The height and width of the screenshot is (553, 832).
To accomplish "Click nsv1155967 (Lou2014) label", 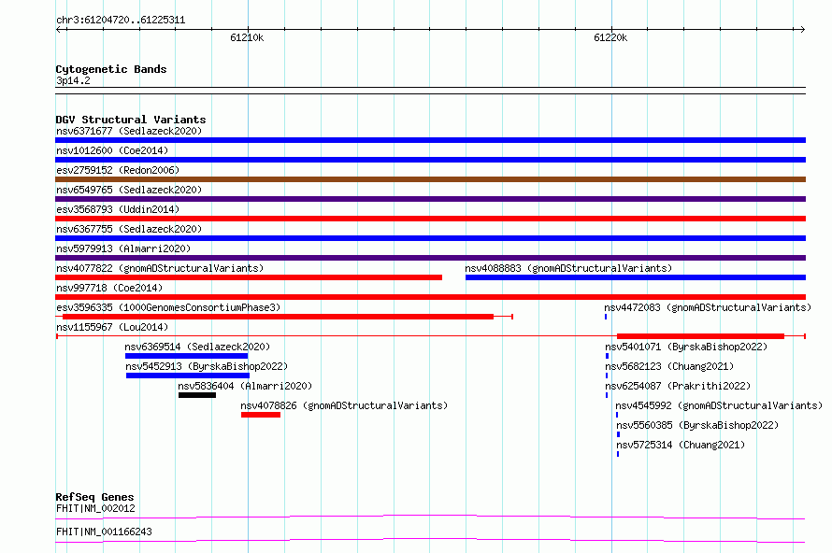I will click(112, 327).
